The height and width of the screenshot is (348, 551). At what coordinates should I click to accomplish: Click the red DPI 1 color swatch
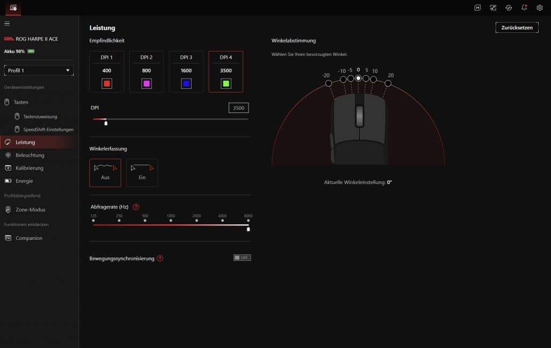tap(107, 83)
